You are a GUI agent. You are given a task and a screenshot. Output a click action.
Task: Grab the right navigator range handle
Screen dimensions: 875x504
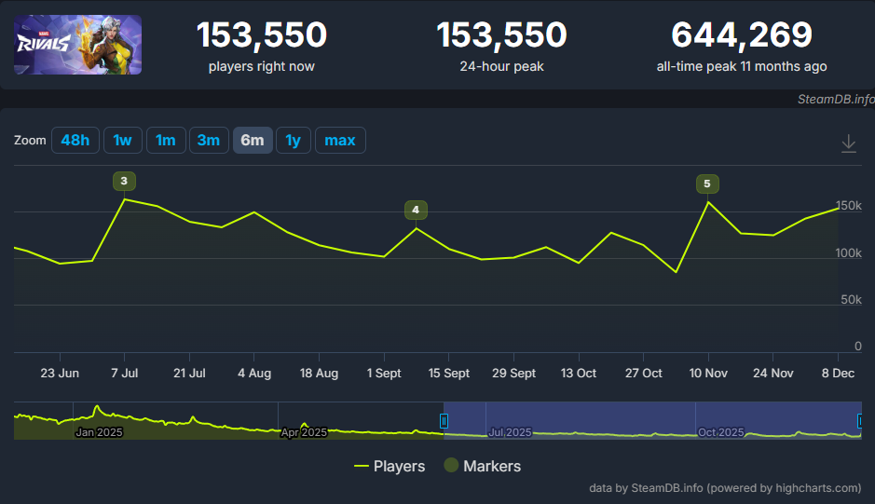[x=860, y=421]
